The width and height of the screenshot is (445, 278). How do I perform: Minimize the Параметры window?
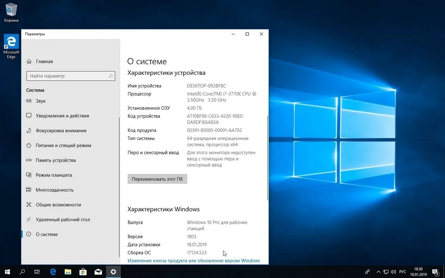(x=233, y=34)
